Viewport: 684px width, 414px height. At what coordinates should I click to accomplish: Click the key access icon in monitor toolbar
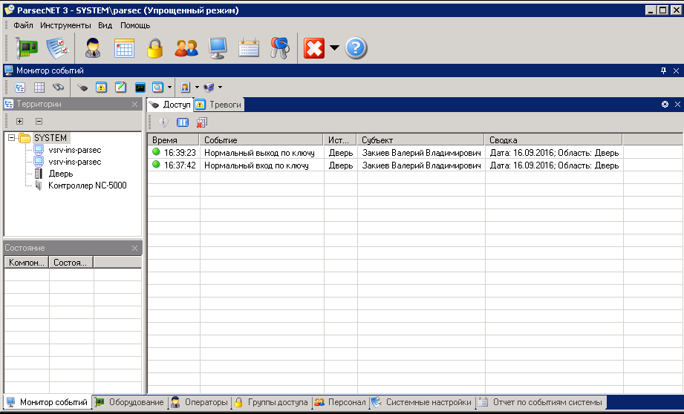click(x=82, y=88)
